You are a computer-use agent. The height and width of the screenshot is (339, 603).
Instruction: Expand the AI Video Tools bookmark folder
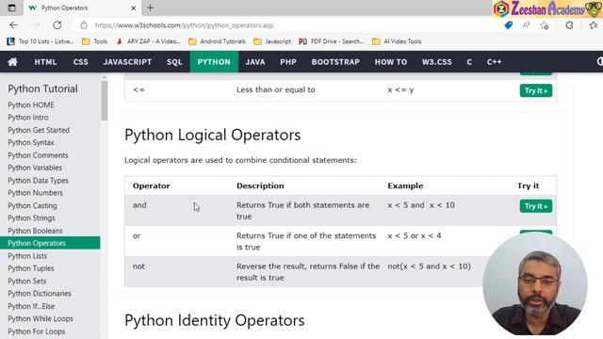397,41
